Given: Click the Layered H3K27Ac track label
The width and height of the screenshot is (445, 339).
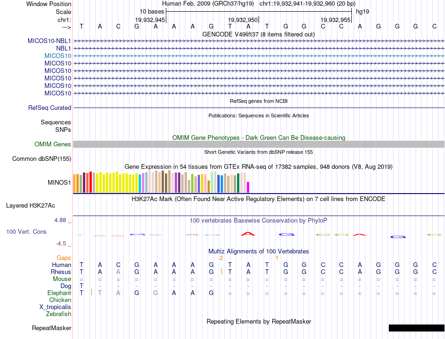Looking at the screenshot, I should (x=30, y=205).
